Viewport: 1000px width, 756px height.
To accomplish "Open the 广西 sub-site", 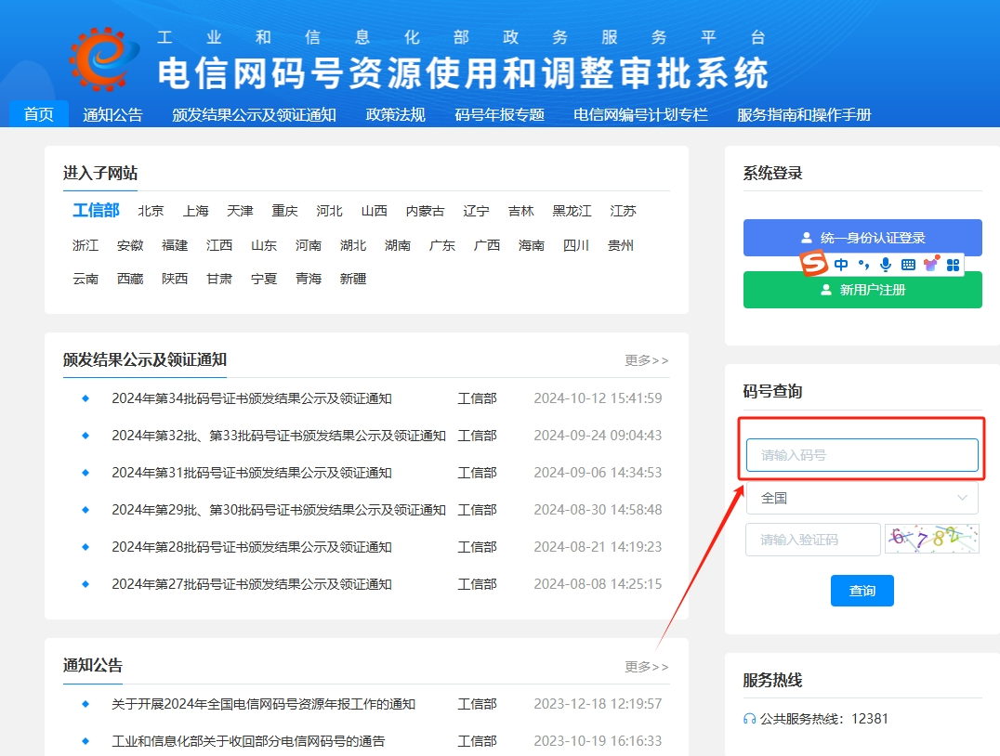I will coord(487,245).
